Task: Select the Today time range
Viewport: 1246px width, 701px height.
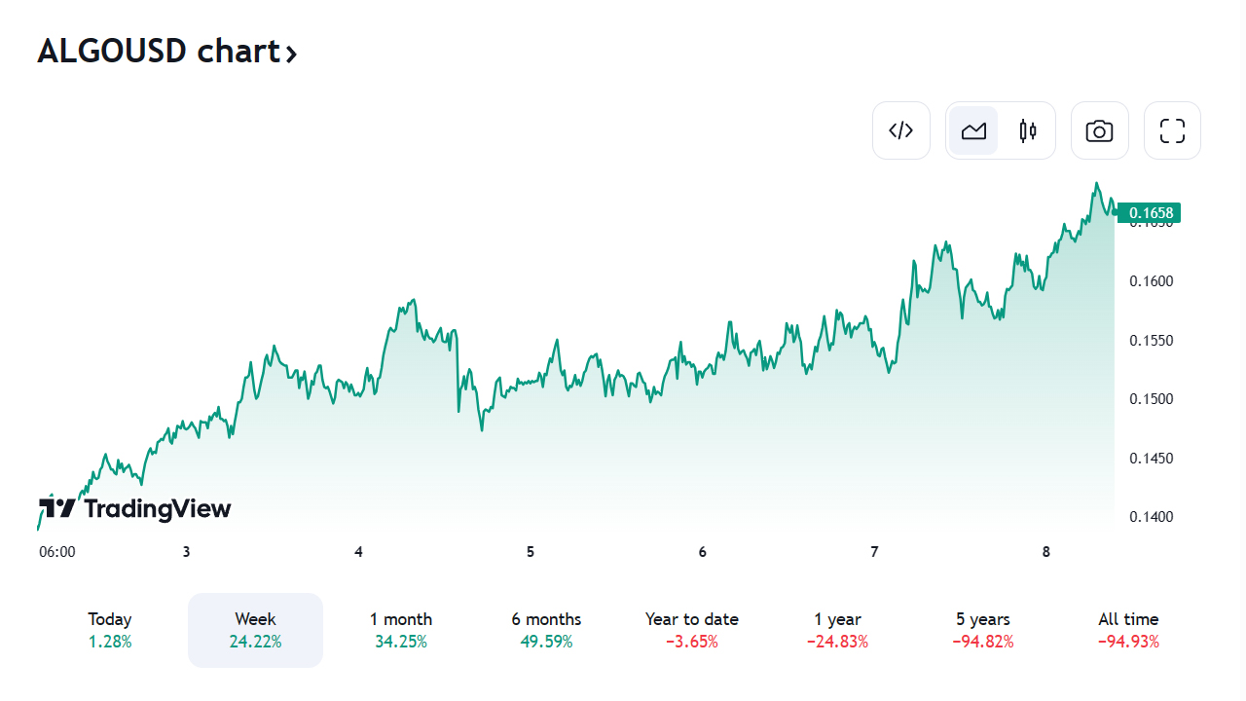Action: coord(110,630)
